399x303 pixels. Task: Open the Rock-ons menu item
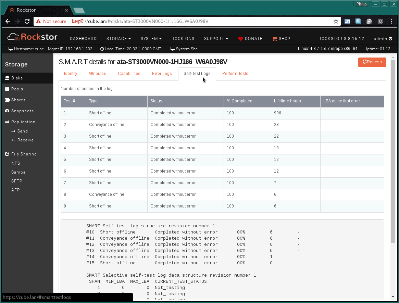click(183, 39)
